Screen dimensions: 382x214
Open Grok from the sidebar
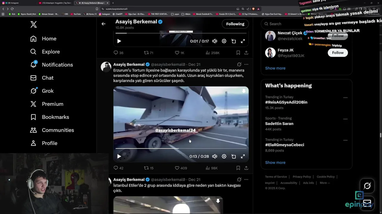pyautogui.click(x=42, y=91)
